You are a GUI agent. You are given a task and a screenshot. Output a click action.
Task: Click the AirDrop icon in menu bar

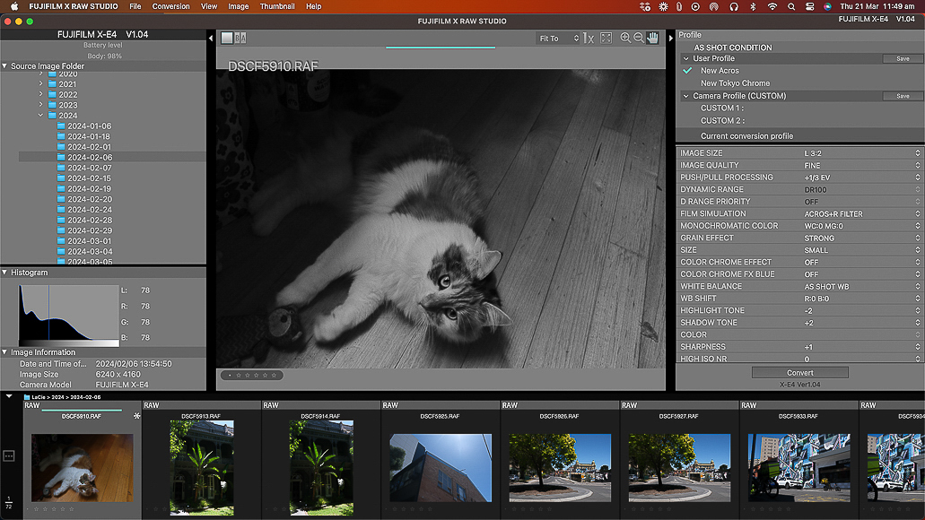pyautogui.click(x=714, y=6)
